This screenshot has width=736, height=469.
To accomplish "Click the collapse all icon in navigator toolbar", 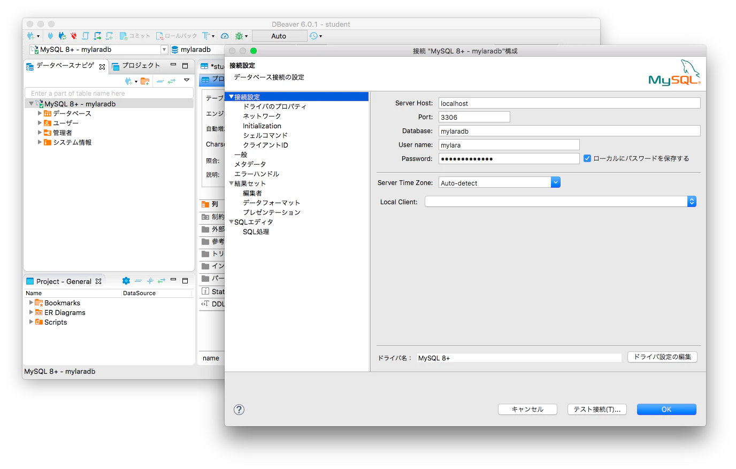I will pos(160,81).
